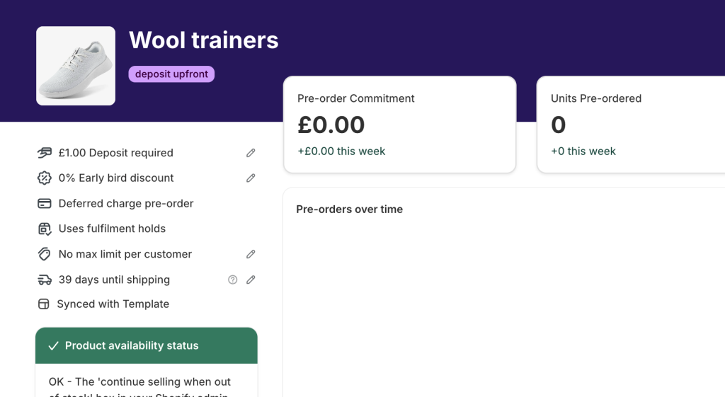Screen dimensions: 725x397
Task: Edit the early bird discount pencil
Action: [x=251, y=178]
